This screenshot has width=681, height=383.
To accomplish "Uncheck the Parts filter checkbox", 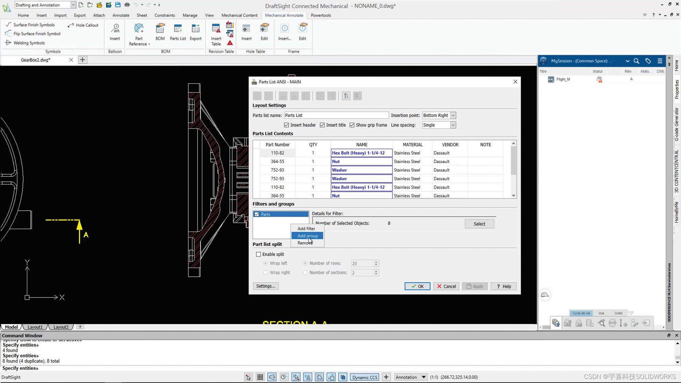I will [x=256, y=214].
